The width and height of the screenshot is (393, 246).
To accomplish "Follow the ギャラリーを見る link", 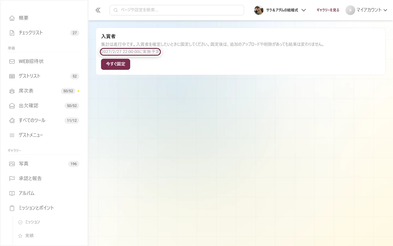I will [328, 10].
